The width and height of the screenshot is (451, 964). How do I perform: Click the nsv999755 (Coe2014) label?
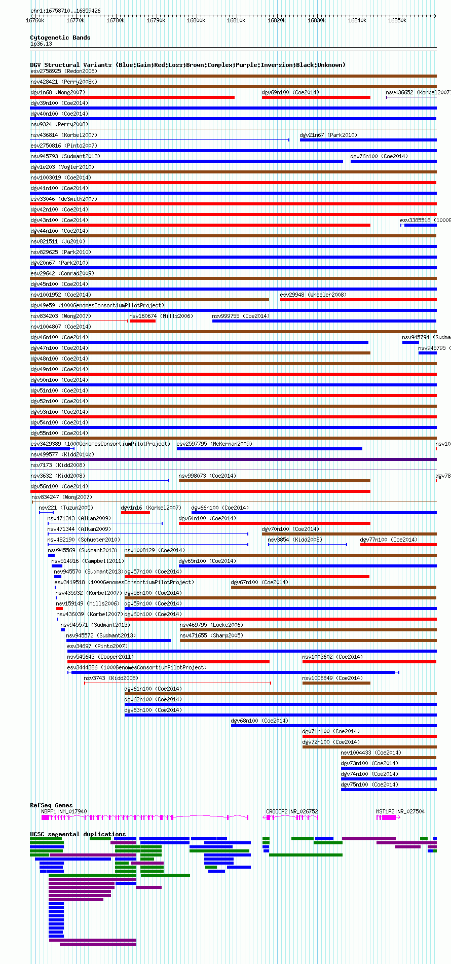click(x=241, y=316)
